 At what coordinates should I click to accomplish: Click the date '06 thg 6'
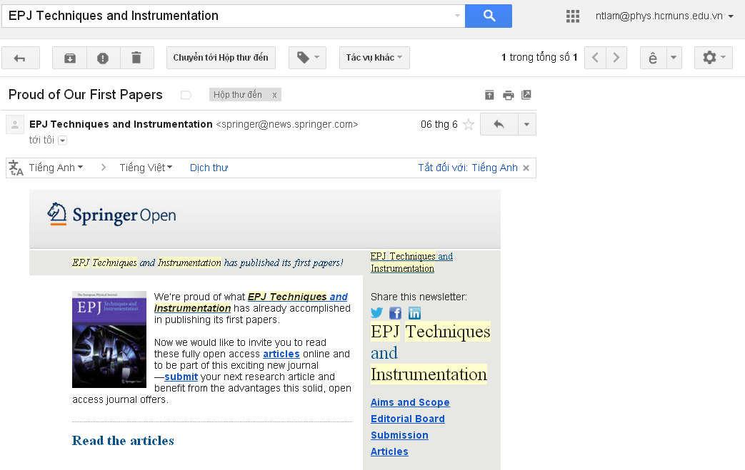pos(439,124)
